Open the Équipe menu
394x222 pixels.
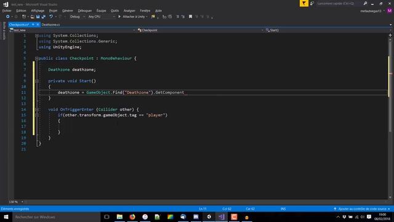101,10
